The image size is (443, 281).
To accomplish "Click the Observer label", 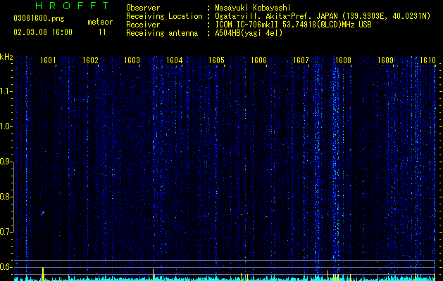I will tap(143, 8).
